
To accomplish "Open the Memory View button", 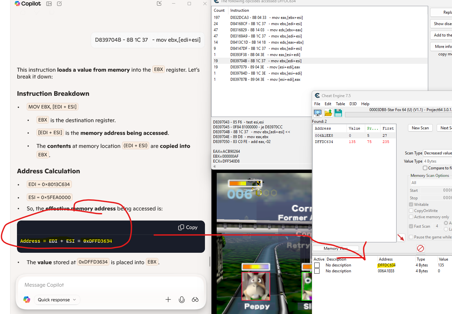I will [x=335, y=249].
